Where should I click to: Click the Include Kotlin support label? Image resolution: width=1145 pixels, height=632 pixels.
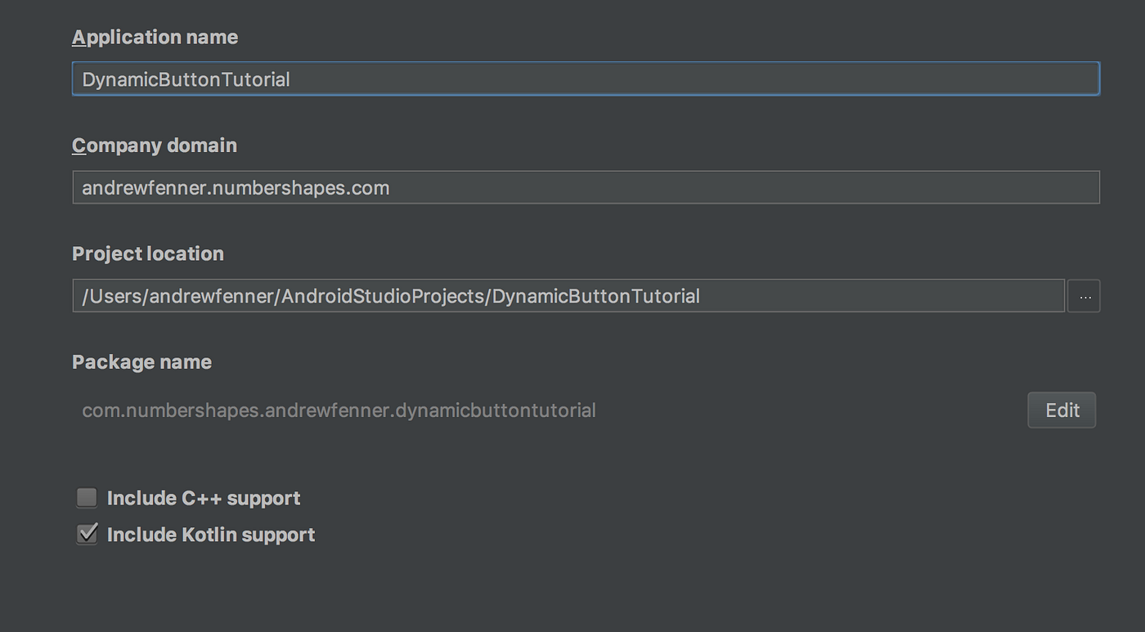[209, 534]
